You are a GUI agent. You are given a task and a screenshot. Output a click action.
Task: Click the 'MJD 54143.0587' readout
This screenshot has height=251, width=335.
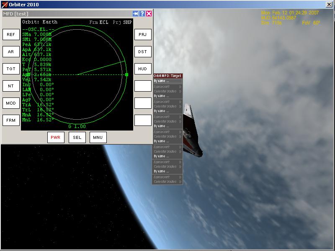[278, 18]
